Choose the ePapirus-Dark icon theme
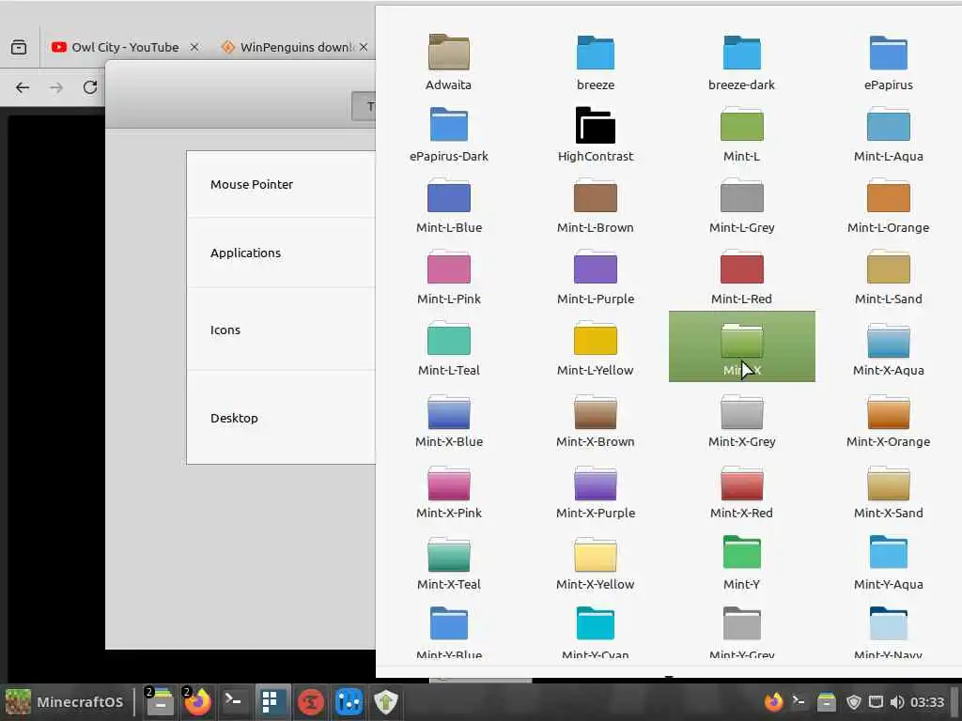 point(448,132)
